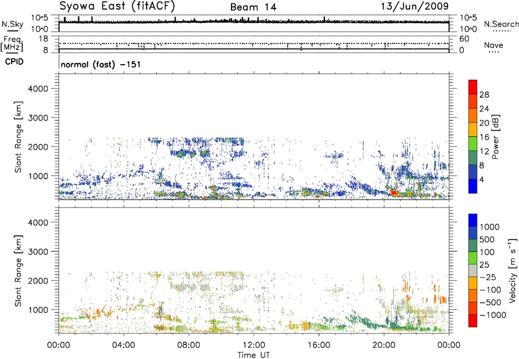Click the red high-power echo near 20:30 UT
This screenshot has height=359, width=519.
pyautogui.click(x=394, y=192)
